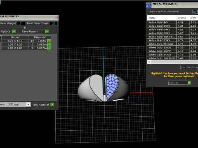Select the White Gold:9K PdW row
Viewport: 198px width, 148px height.
pyautogui.click(x=172, y=44)
